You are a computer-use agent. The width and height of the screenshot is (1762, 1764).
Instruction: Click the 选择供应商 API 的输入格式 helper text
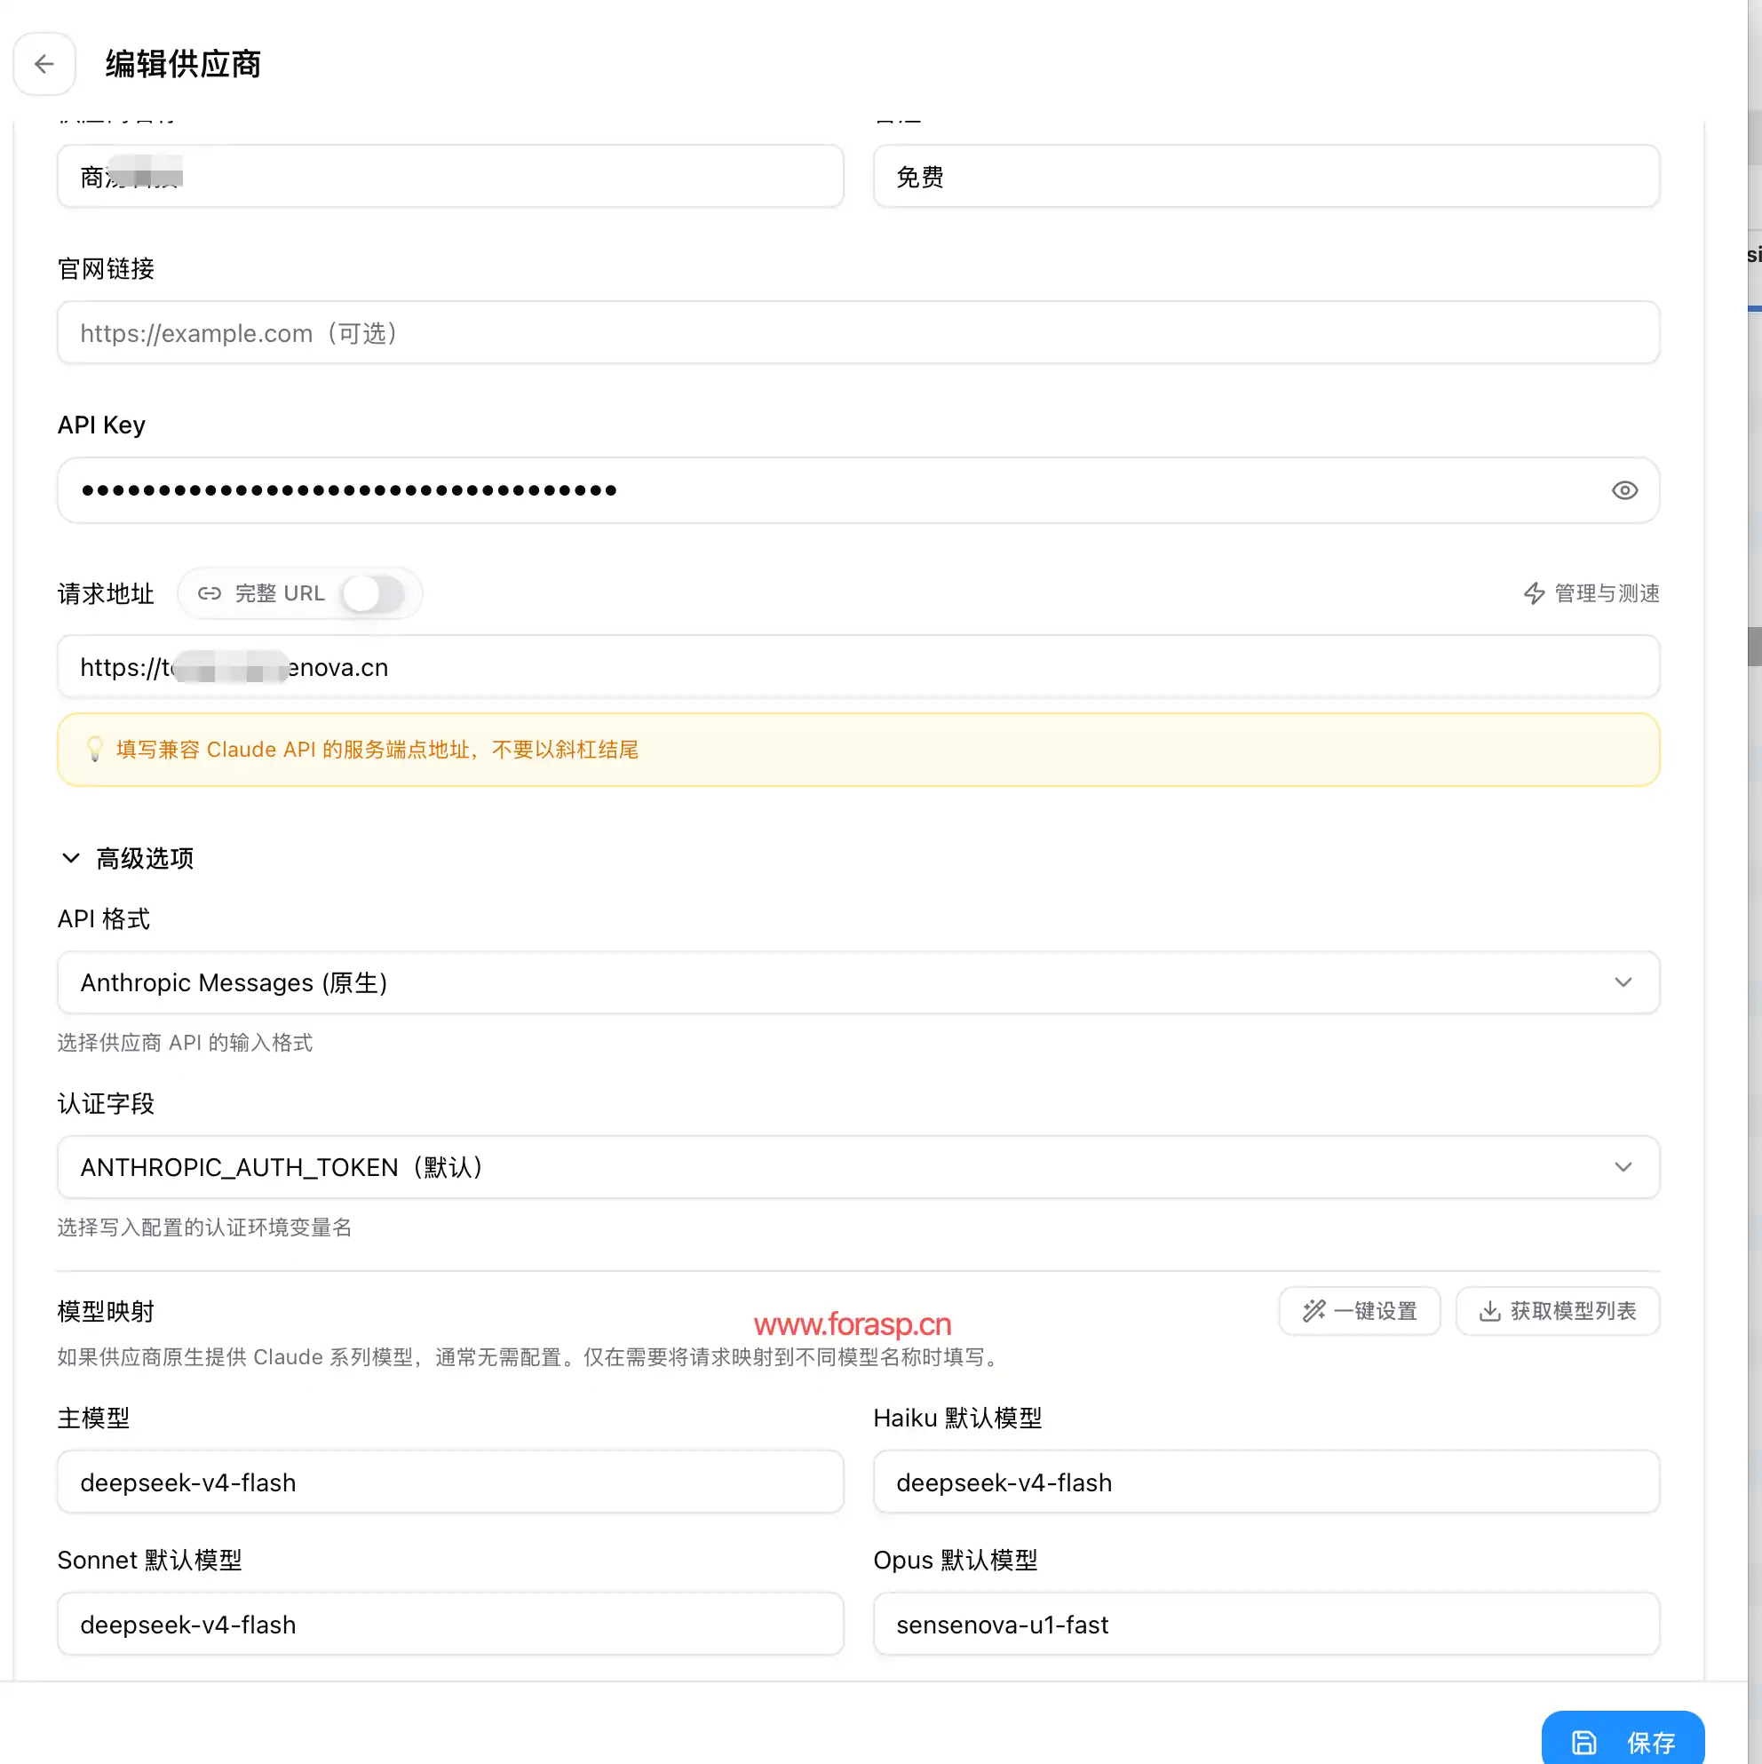[x=186, y=1043]
